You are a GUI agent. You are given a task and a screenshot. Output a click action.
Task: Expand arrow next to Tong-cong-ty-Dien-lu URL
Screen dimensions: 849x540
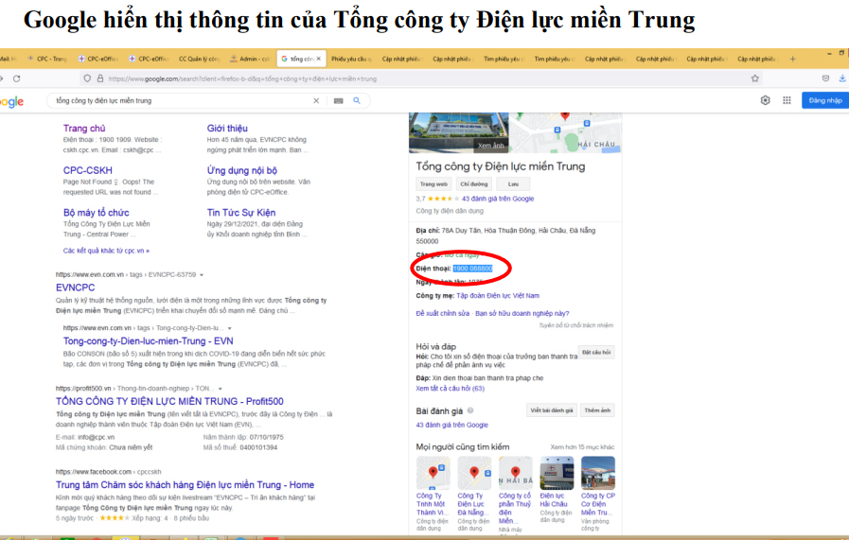pyautogui.click(x=230, y=328)
